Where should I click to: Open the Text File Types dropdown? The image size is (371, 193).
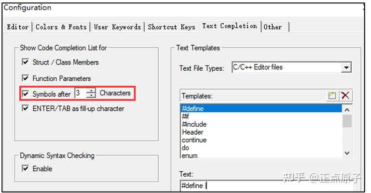tap(346, 68)
